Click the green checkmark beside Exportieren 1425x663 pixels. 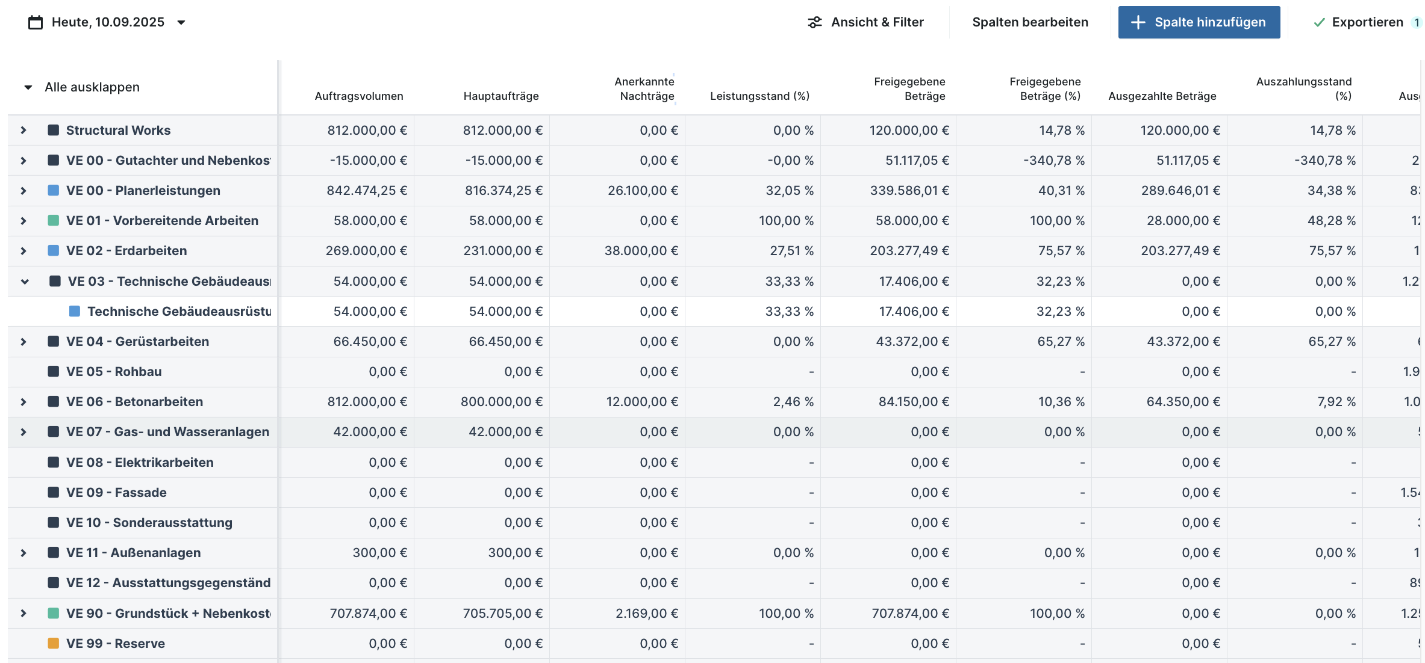pos(1319,22)
